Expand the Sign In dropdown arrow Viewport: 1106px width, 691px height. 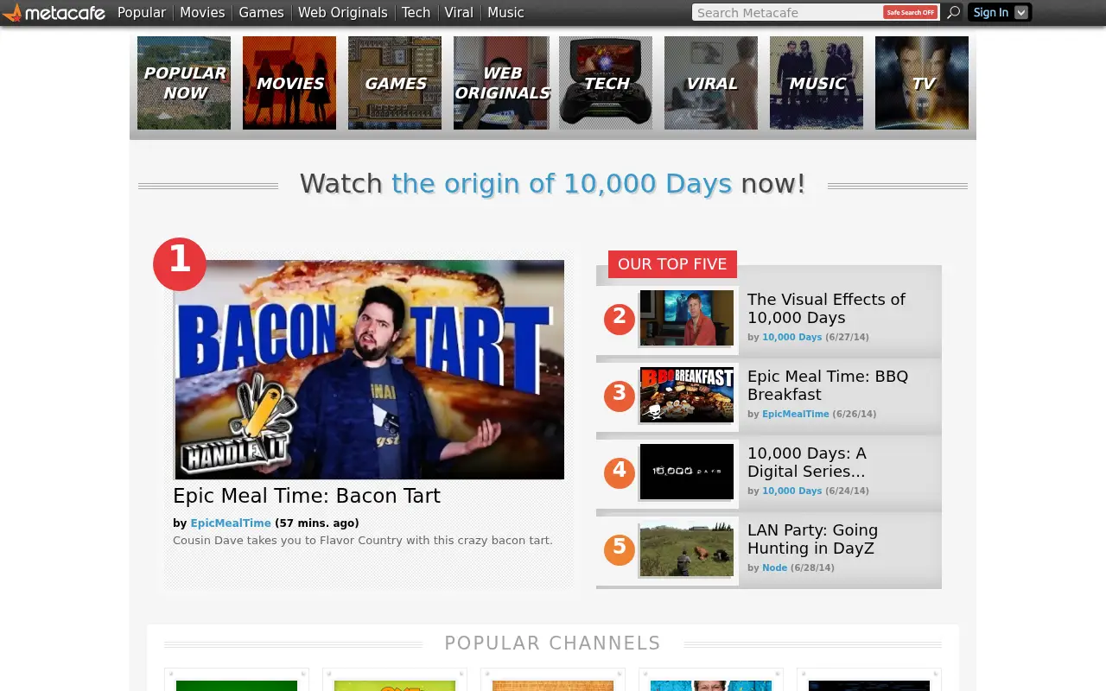pyautogui.click(x=1021, y=12)
